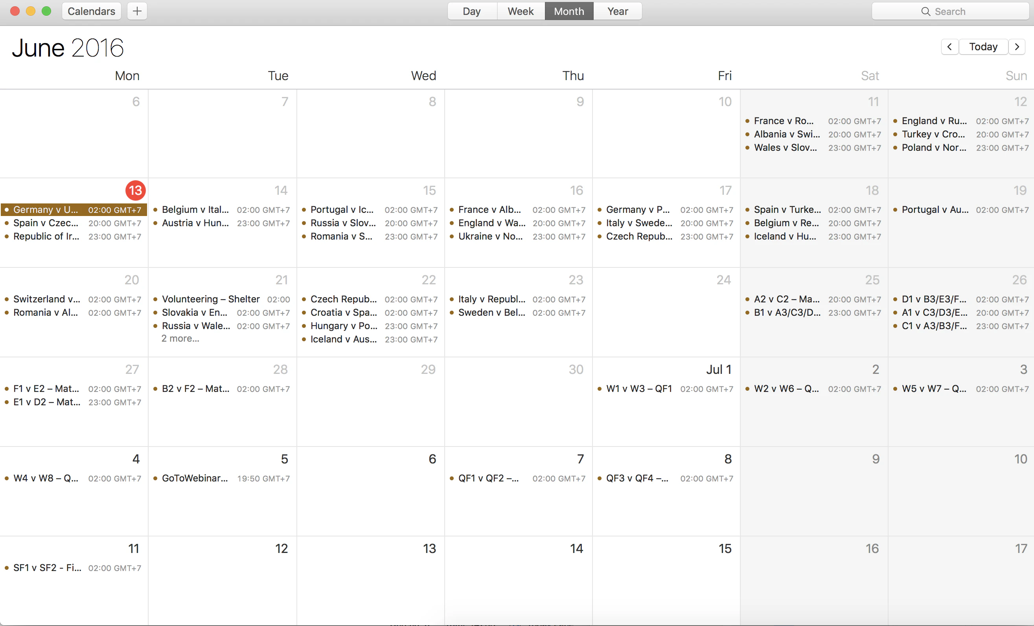Open the Calendars list
This screenshot has height=626, width=1034.
[x=91, y=11]
